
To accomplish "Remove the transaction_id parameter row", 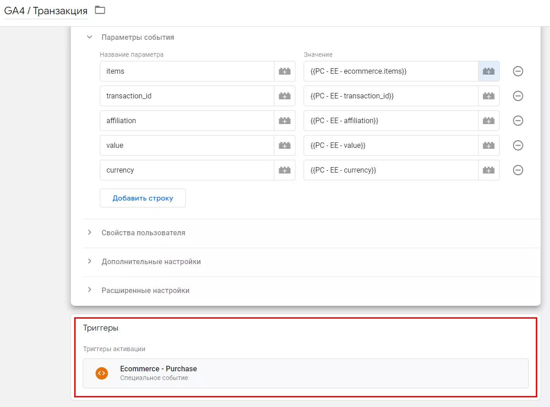I will click(518, 96).
